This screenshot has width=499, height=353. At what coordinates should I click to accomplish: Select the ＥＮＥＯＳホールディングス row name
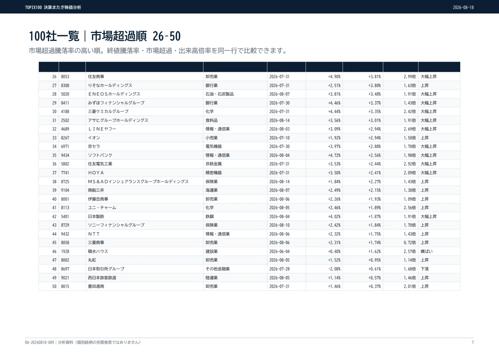(x=114, y=94)
